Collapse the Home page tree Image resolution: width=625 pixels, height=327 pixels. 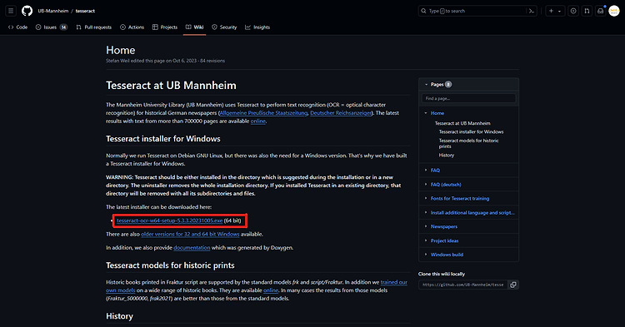tap(426, 113)
